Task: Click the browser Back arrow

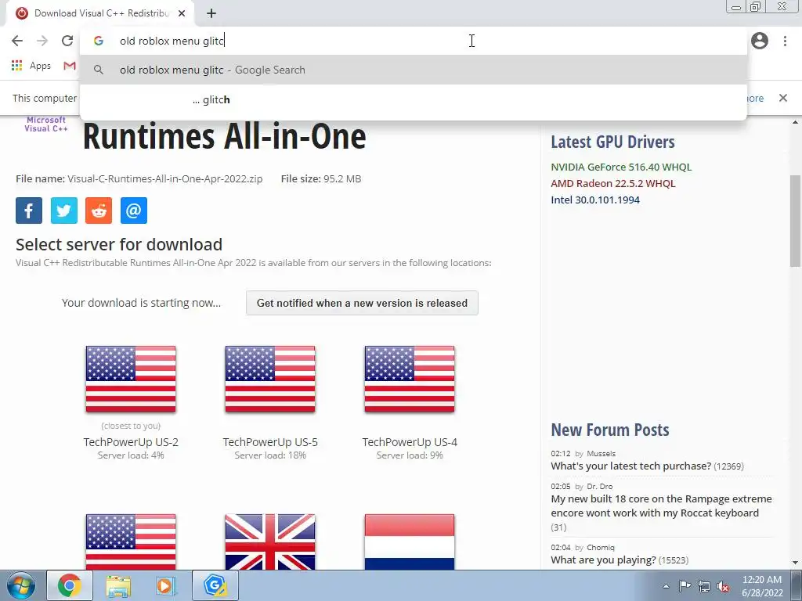Action: [17, 41]
